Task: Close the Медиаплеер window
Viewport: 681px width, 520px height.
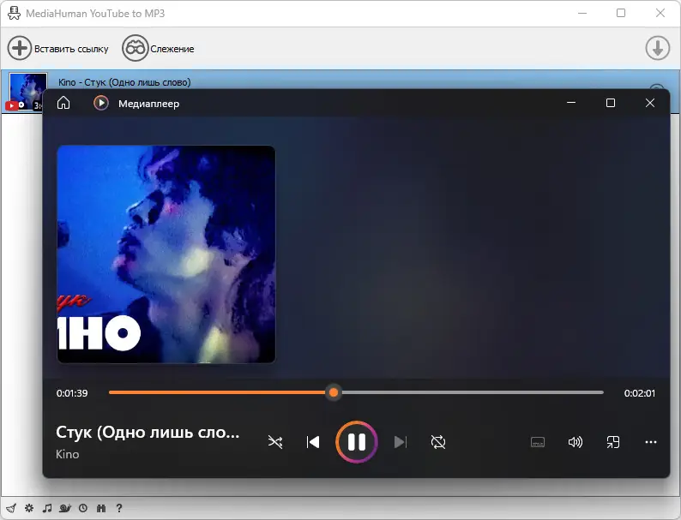Action: [650, 103]
